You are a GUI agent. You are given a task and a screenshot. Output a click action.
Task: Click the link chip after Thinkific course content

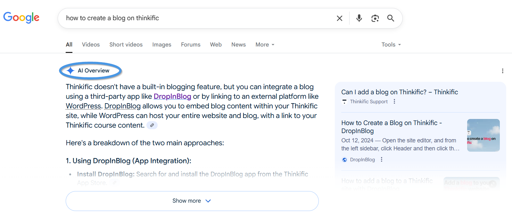(x=152, y=125)
